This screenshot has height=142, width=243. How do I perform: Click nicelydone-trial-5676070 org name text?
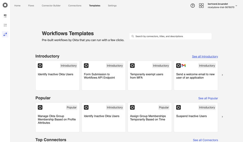(x=221, y=7)
